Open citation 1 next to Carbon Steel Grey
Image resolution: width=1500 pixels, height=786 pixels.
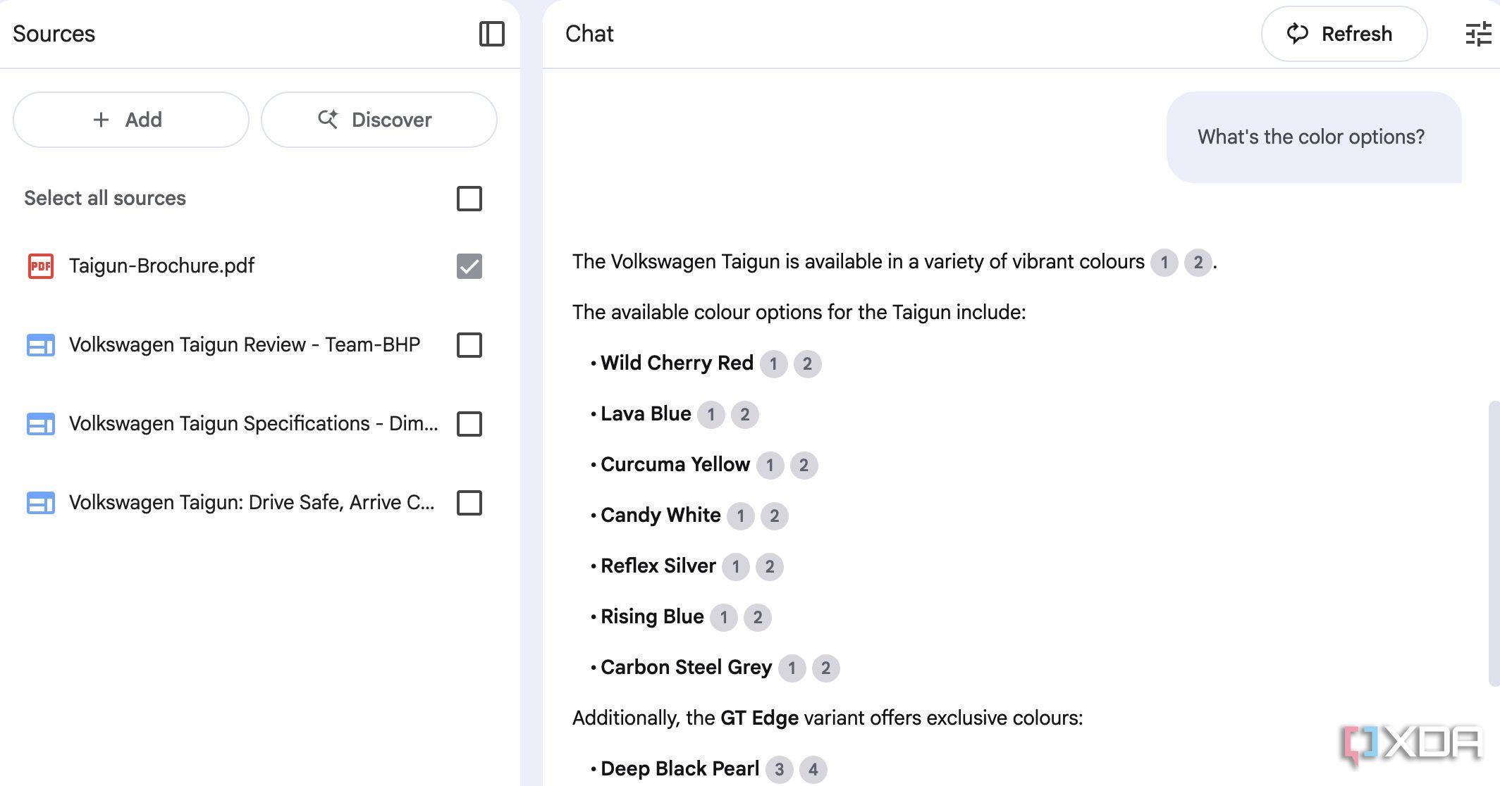point(792,668)
